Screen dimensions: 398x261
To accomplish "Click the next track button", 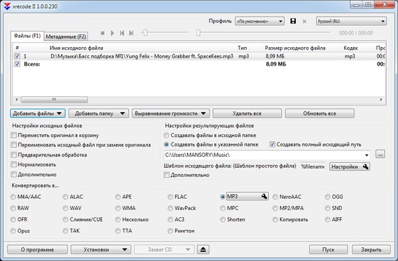I will tap(131, 33).
